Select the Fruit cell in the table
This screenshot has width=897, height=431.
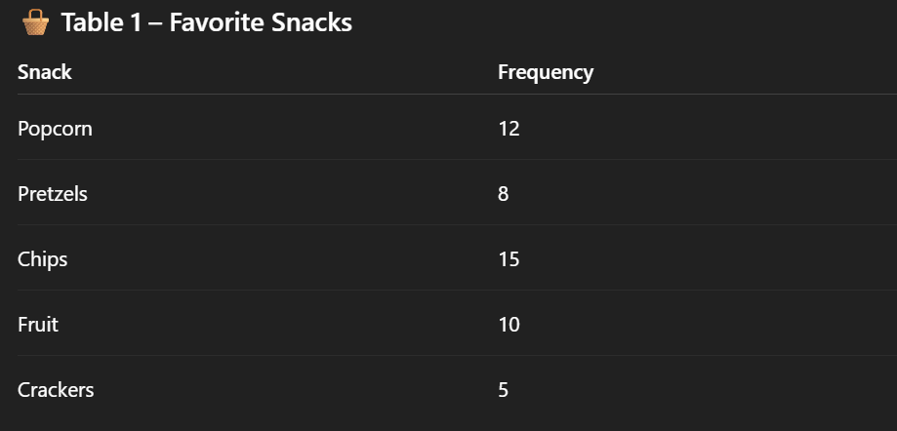[x=38, y=324]
